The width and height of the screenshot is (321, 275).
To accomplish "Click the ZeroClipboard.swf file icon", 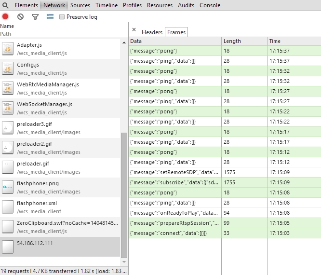I will point(8,227).
